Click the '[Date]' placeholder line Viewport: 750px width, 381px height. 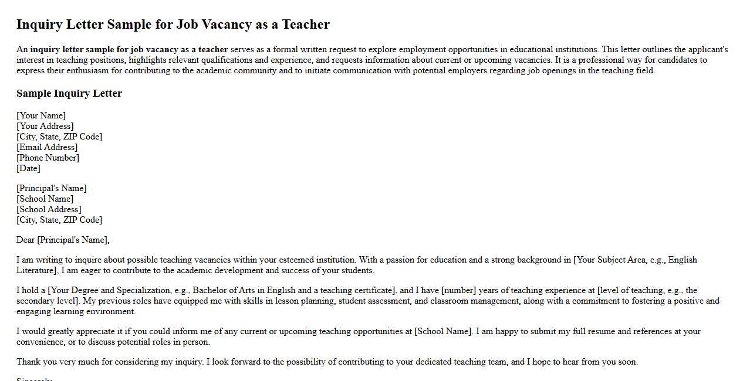pos(28,168)
